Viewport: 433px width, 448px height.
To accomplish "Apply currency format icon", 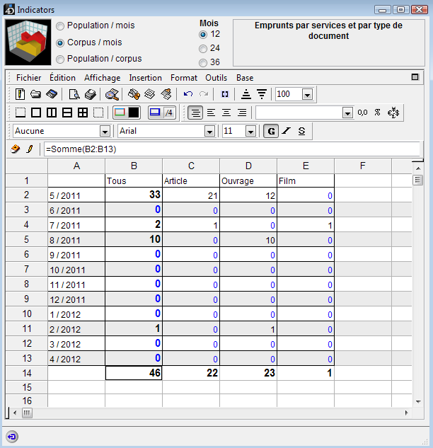I will pos(393,113).
